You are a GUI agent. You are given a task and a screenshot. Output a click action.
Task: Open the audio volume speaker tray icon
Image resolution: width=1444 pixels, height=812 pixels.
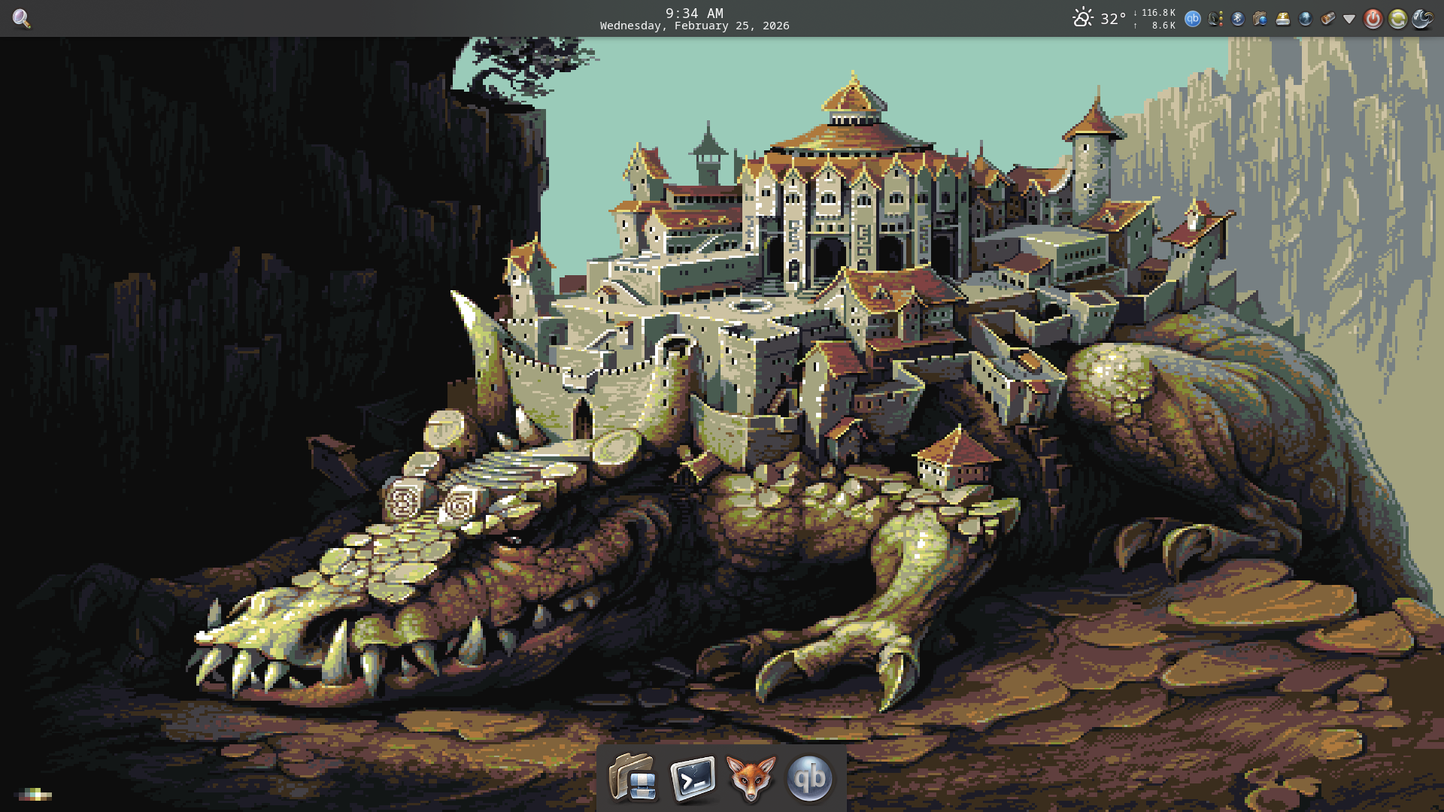click(x=1215, y=19)
